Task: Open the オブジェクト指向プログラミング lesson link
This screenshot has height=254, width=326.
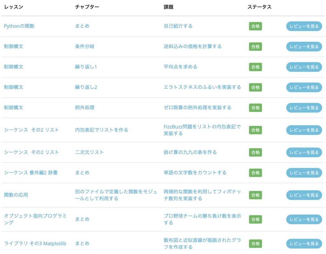Action: (x=35, y=219)
